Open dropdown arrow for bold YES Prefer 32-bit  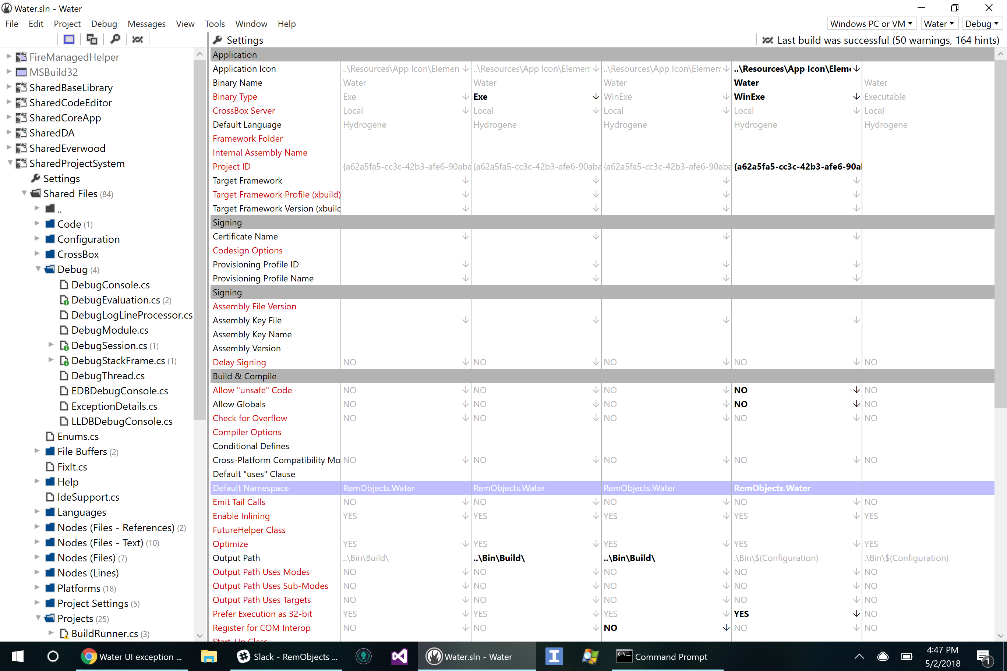click(856, 614)
